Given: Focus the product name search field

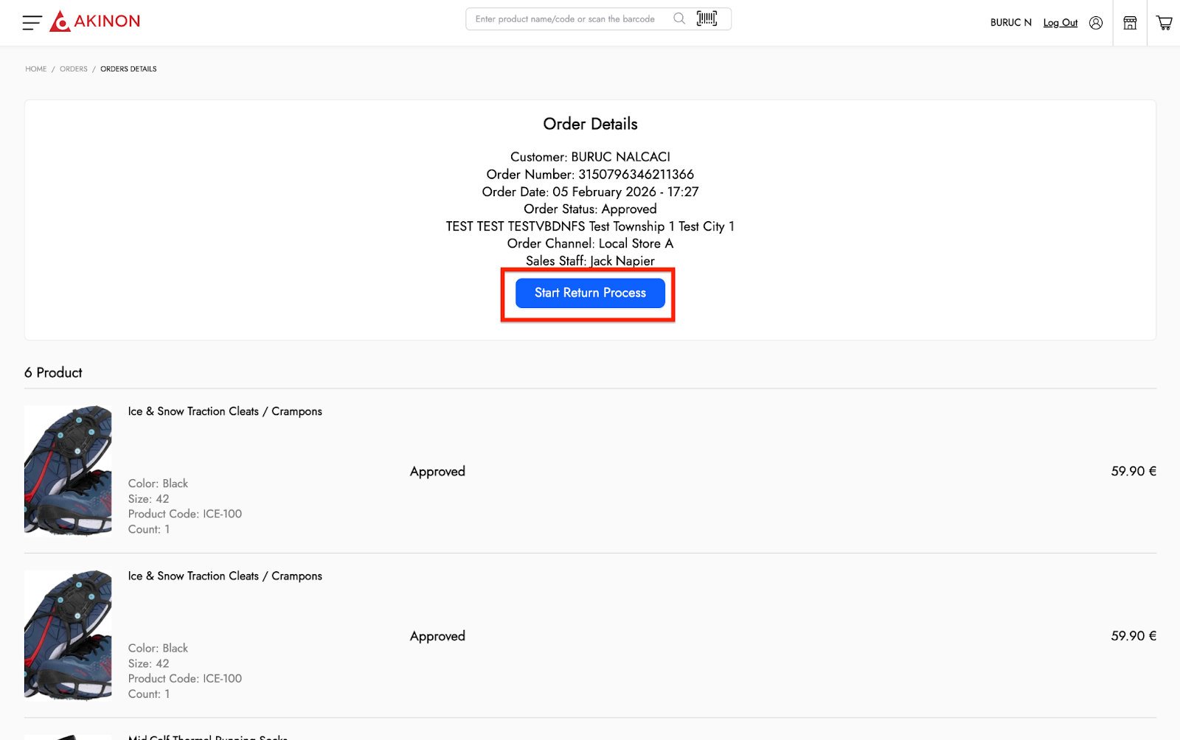Looking at the screenshot, I should pyautogui.click(x=568, y=19).
